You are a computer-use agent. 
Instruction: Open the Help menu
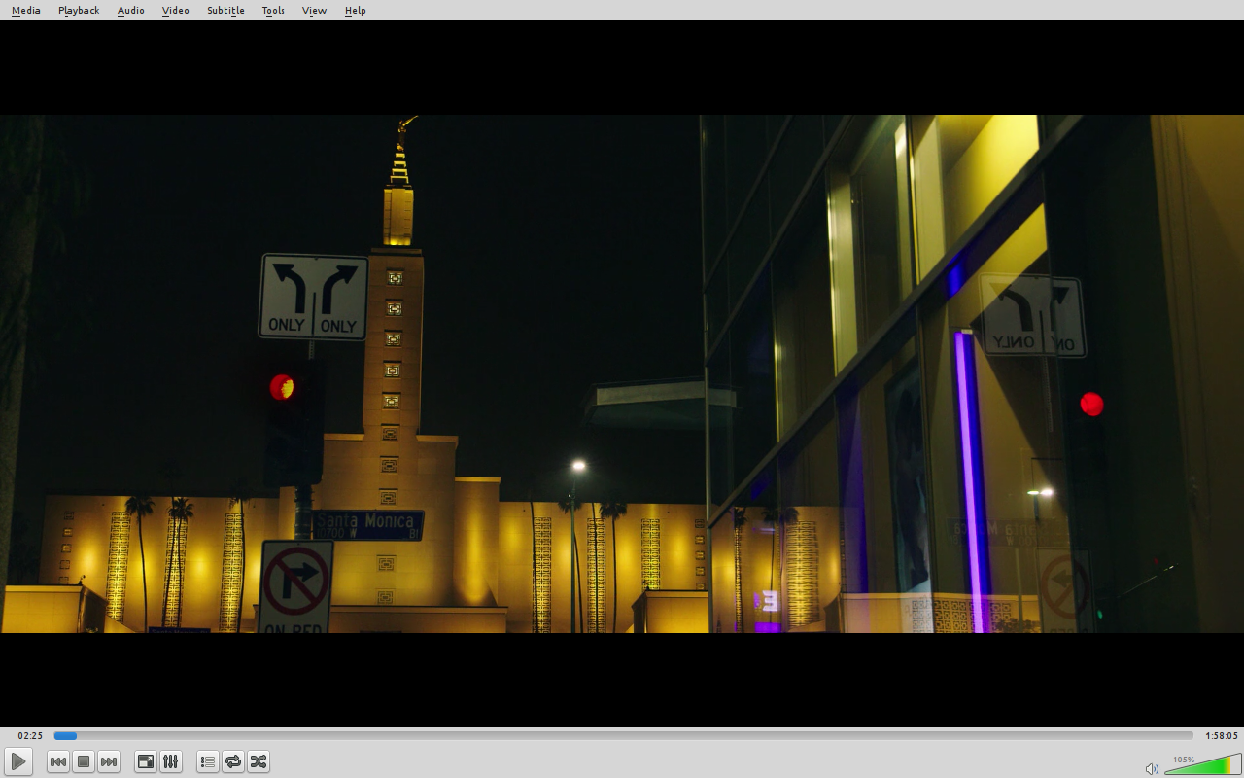pos(356,10)
